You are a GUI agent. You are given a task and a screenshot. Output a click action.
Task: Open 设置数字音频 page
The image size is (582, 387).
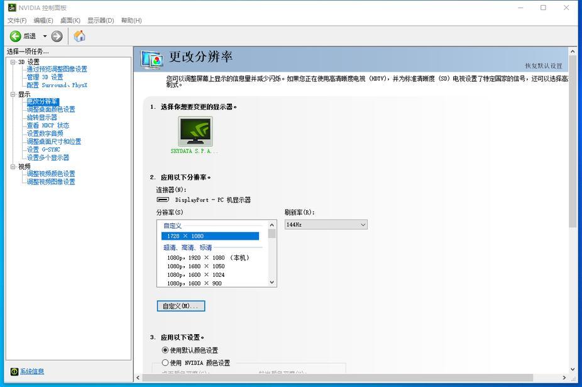click(45, 133)
